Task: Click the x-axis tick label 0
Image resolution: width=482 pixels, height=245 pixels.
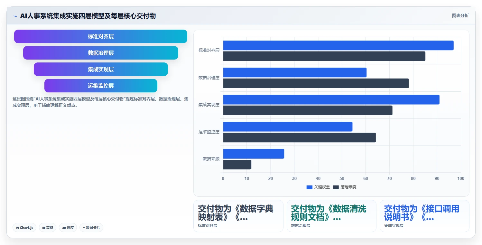Action: click(x=223, y=178)
